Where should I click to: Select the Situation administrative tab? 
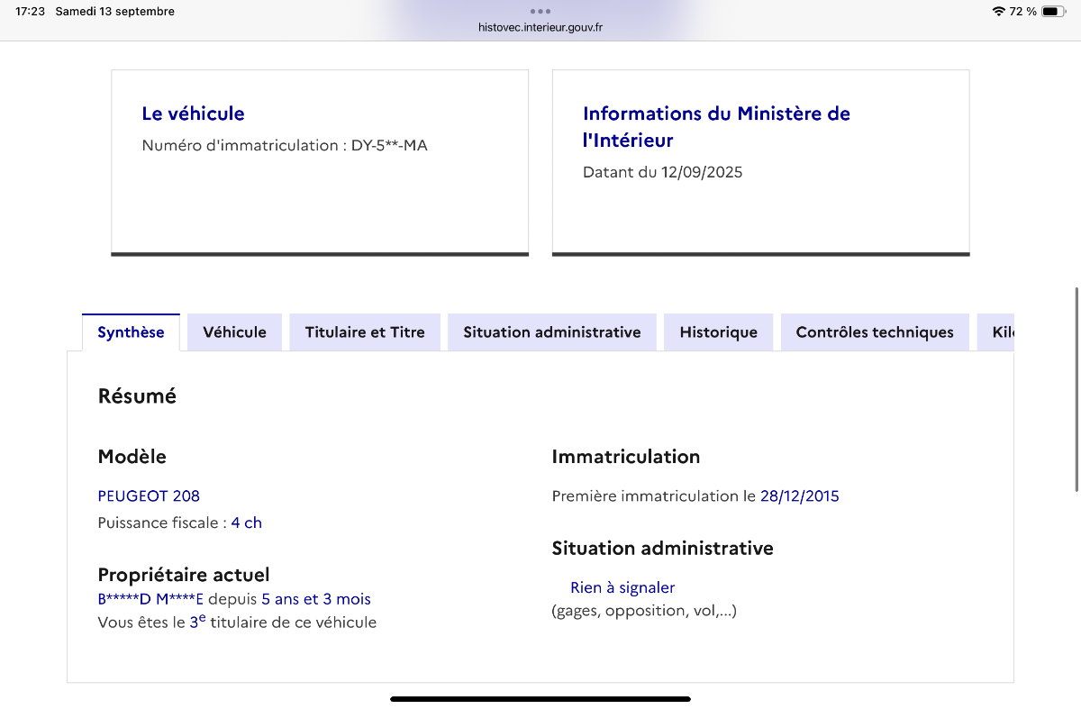point(552,332)
